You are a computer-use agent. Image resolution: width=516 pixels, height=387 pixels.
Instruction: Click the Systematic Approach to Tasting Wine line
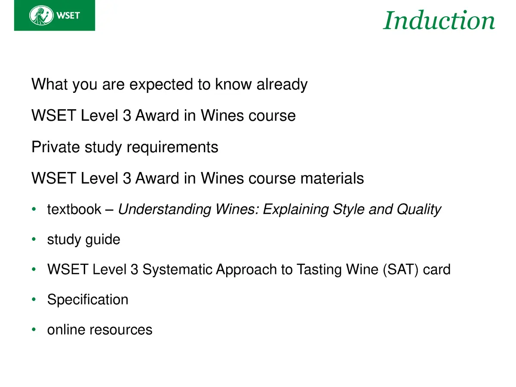click(249, 270)
